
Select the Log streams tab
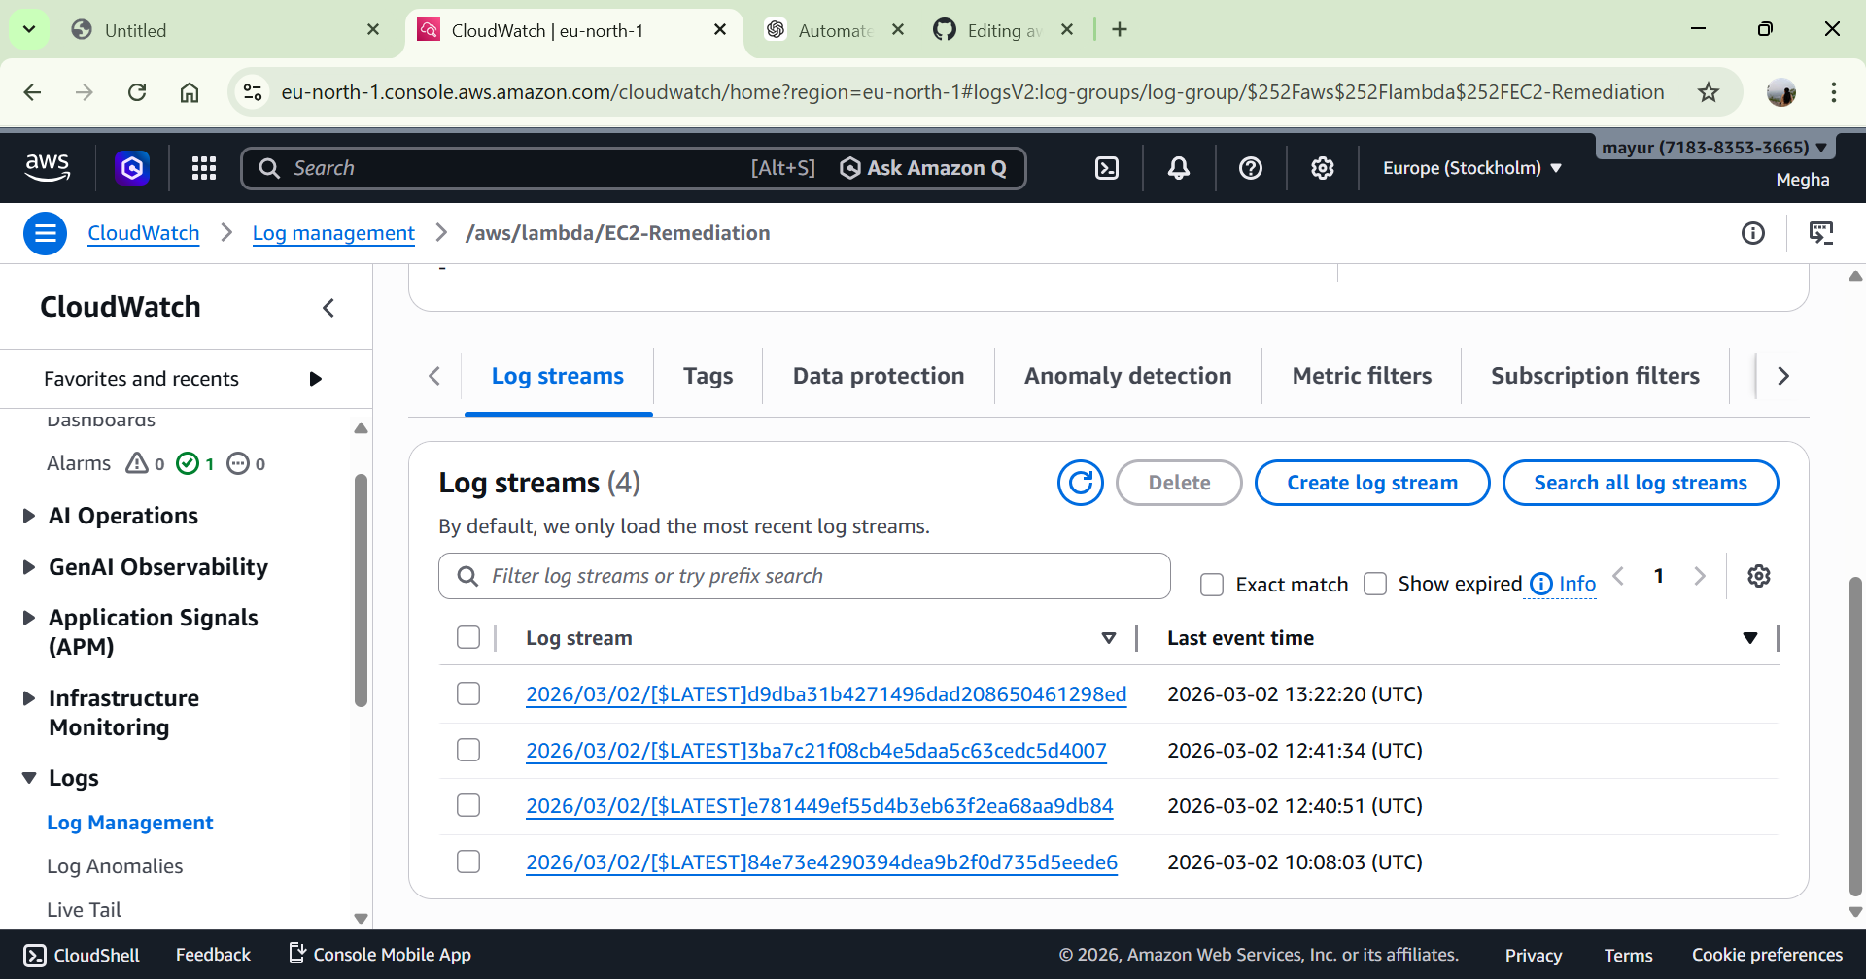pos(558,376)
